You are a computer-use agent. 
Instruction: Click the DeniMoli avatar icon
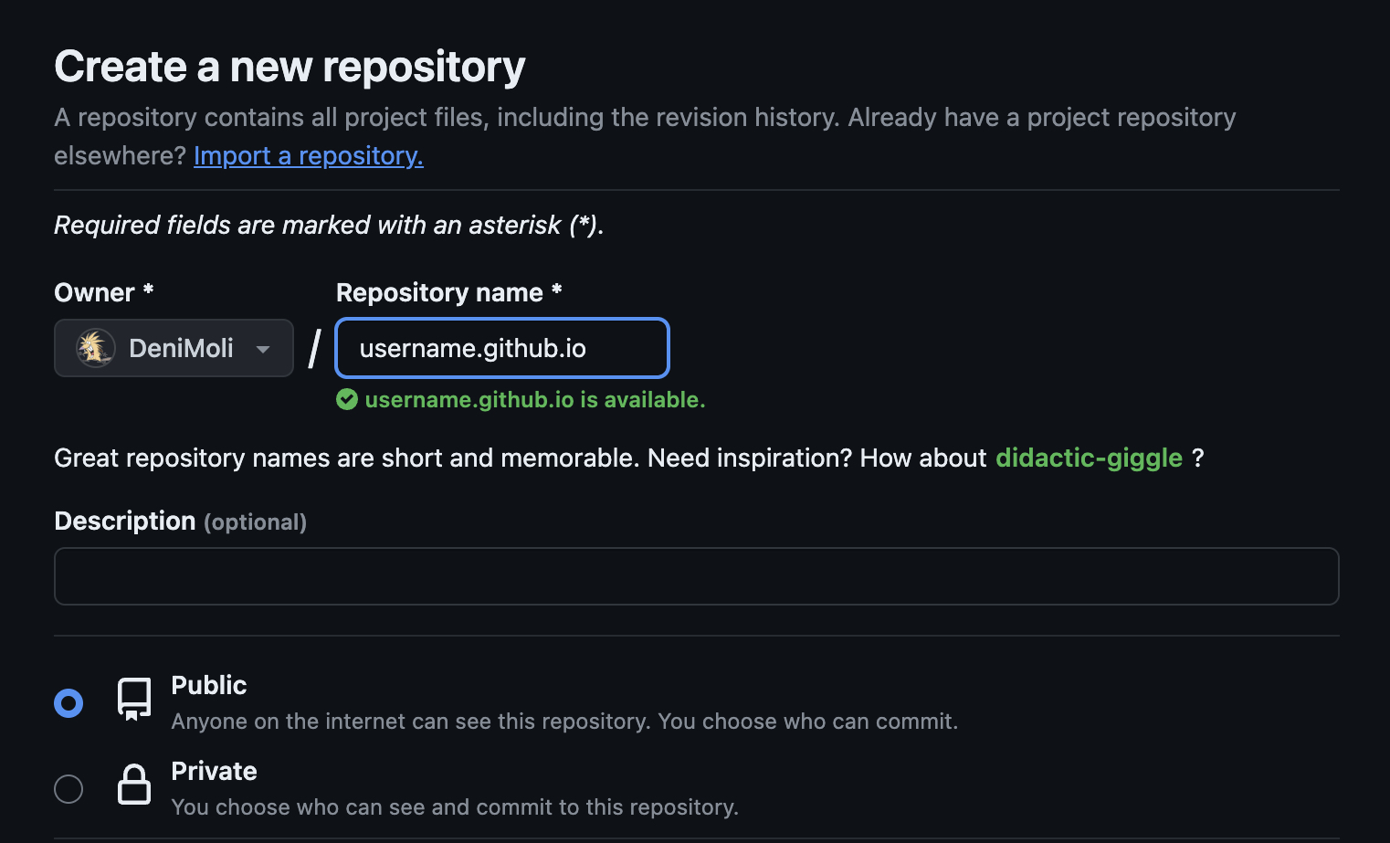95,348
